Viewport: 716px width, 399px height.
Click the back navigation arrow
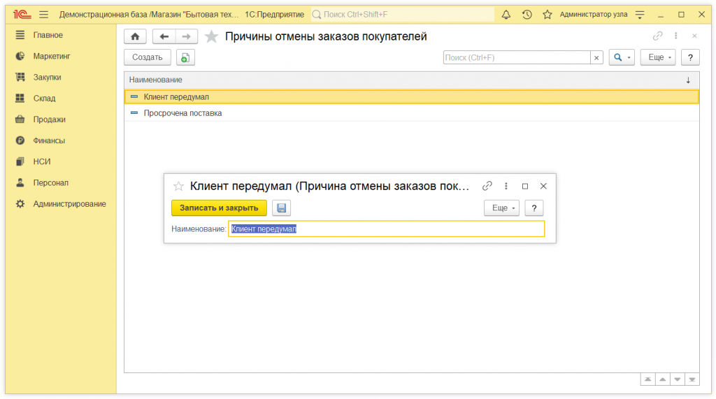coord(164,36)
